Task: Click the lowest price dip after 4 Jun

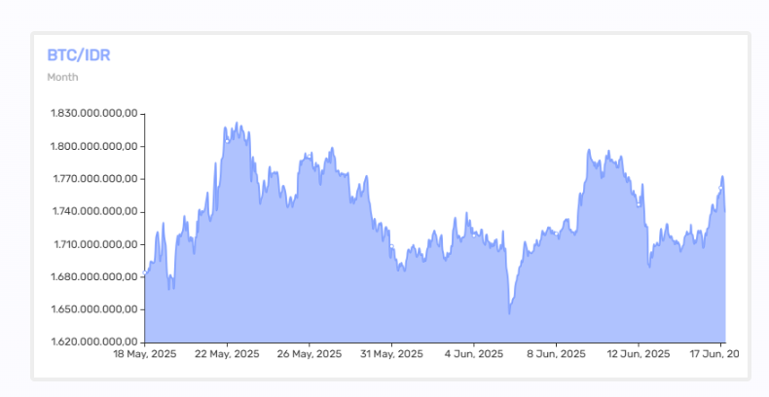Action: click(x=509, y=312)
